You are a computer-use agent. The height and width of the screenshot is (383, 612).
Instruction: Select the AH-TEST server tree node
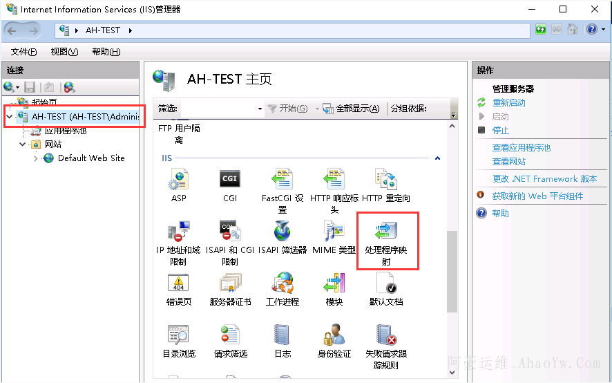(x=84, y=117)
